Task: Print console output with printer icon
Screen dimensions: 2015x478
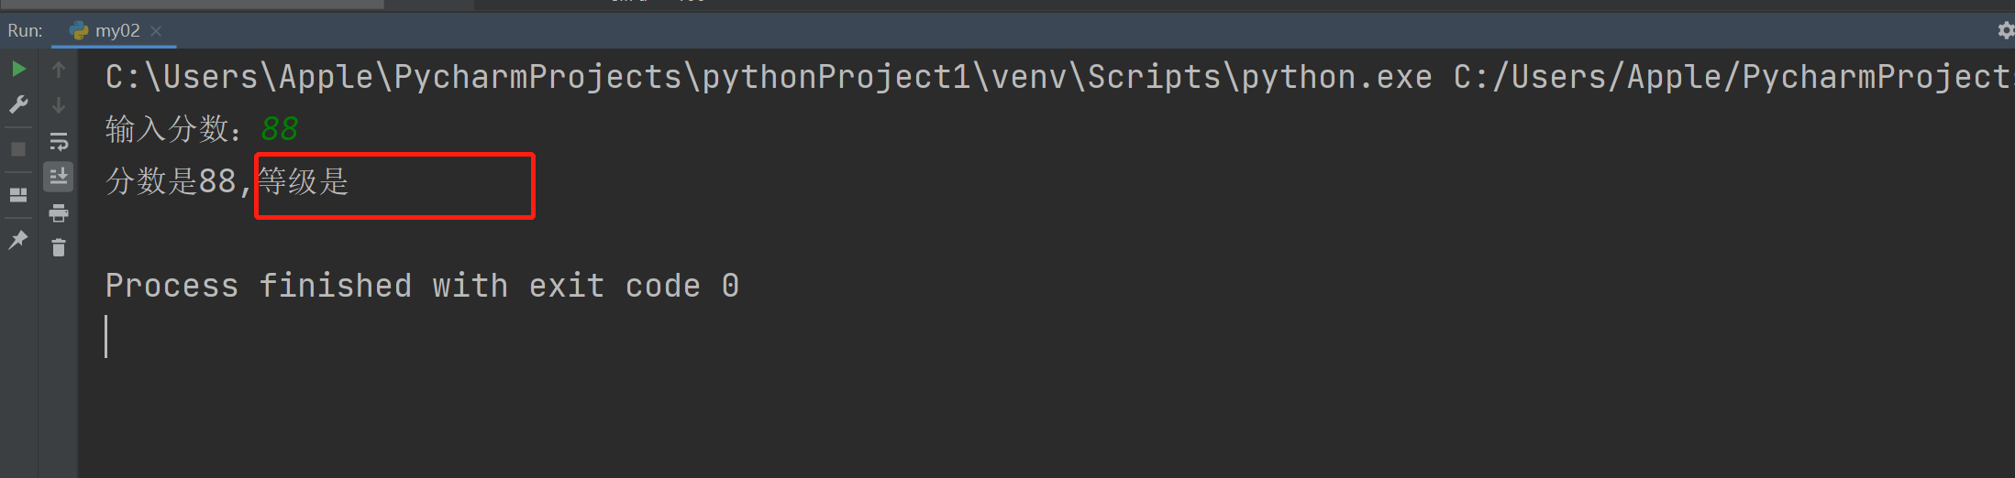Action: [59, 213]
